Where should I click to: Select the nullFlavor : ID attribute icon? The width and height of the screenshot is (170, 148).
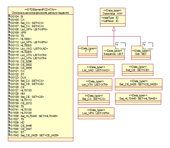[x=102, y=21]
